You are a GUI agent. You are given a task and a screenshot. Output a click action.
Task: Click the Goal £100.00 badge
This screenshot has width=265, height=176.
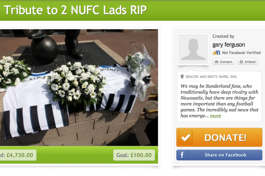(x=134, y=155)
